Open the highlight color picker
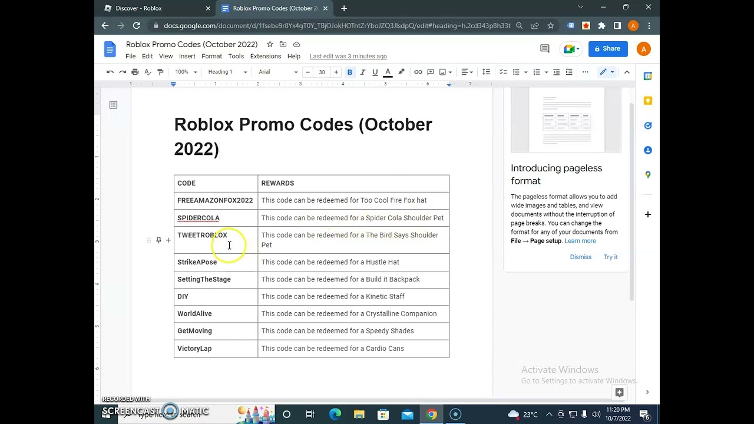 point(401,72)
